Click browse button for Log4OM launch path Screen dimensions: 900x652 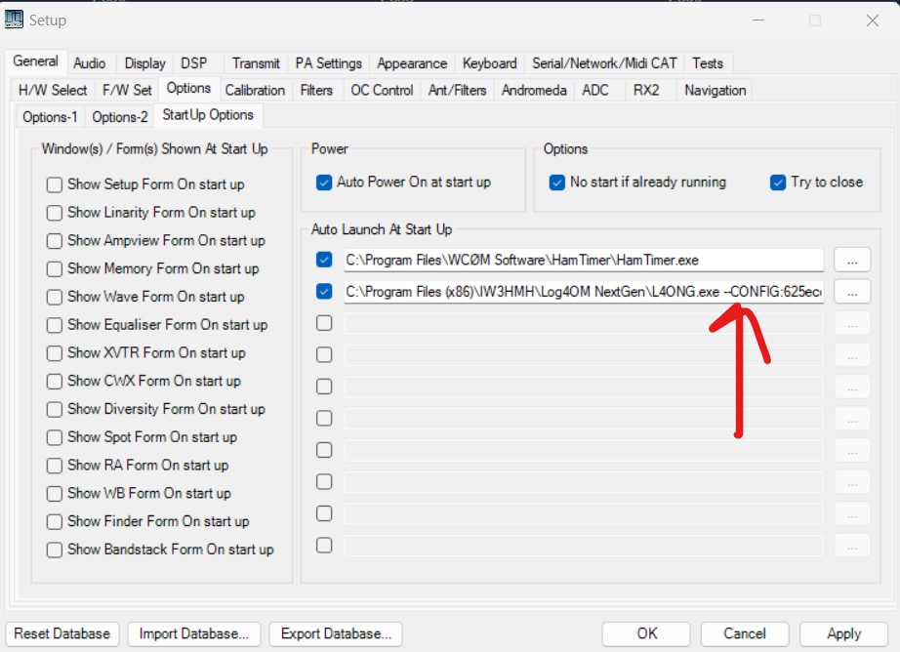[x=852, y=292]
